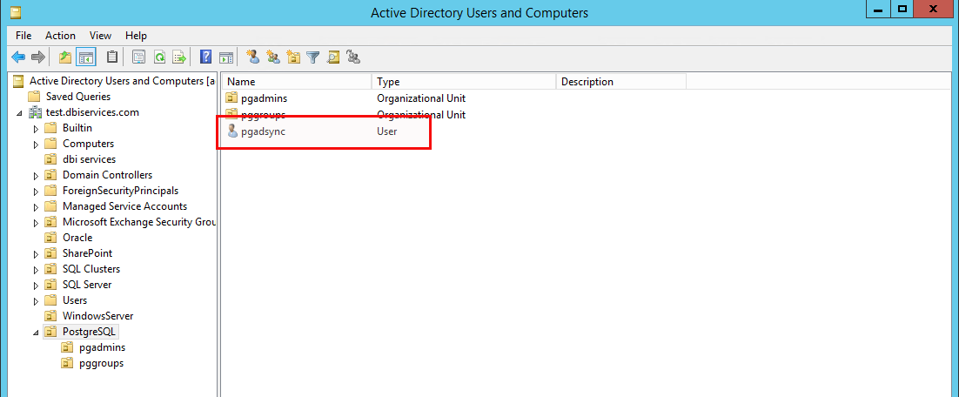Open Help via blue question mark icon
Viewport: 959px width, 397px height.
(x=206, y=57)
